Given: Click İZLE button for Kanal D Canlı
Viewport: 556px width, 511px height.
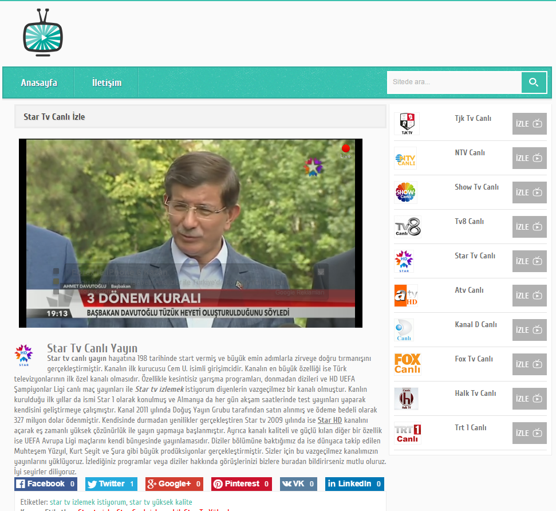Looking at the screenshot, I should [x=529, y=330].
